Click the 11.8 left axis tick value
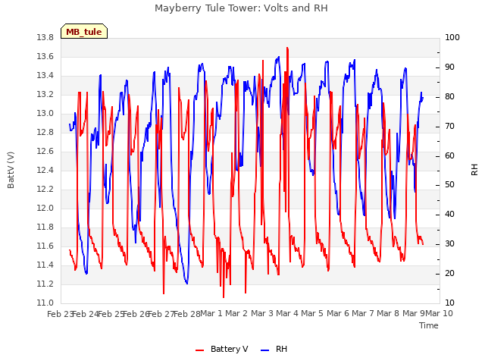Screen dimensions: 485x364 (45, 227)
